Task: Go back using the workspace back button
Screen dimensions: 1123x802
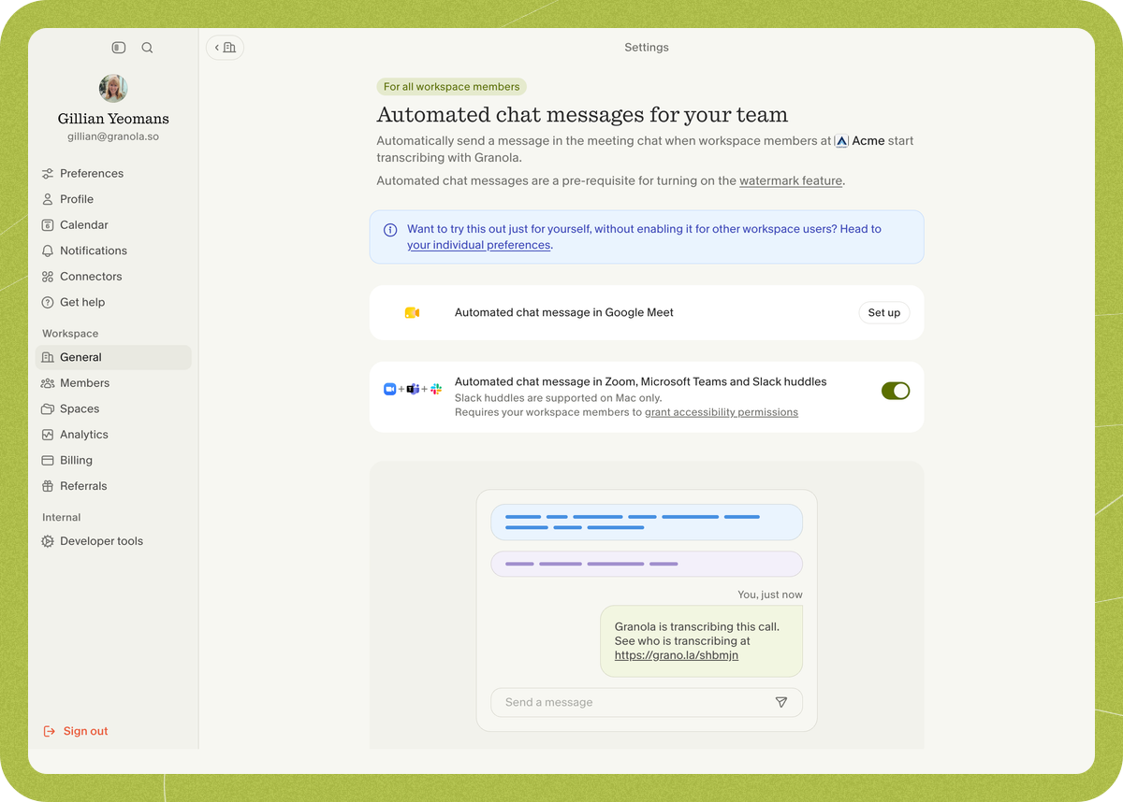Action: tap(225, 48)
